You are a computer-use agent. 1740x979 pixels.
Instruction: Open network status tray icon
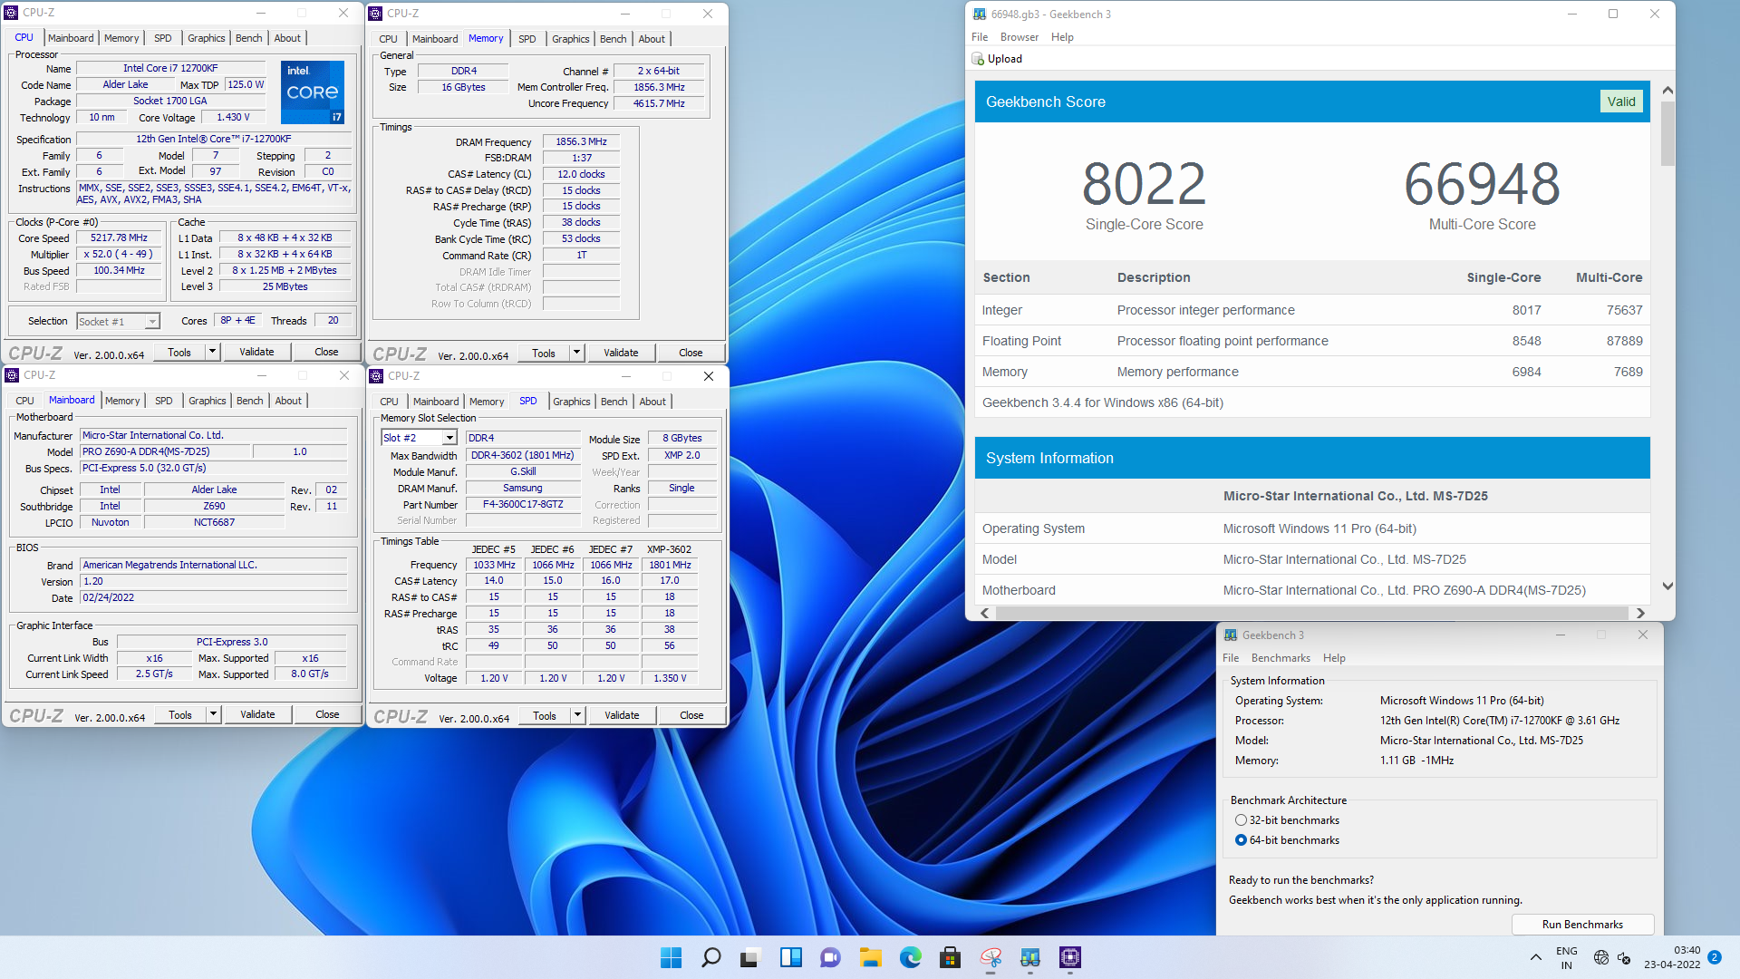coord(1601,957)
